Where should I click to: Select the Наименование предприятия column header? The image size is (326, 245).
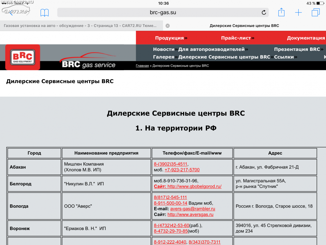tap(106, 153)
